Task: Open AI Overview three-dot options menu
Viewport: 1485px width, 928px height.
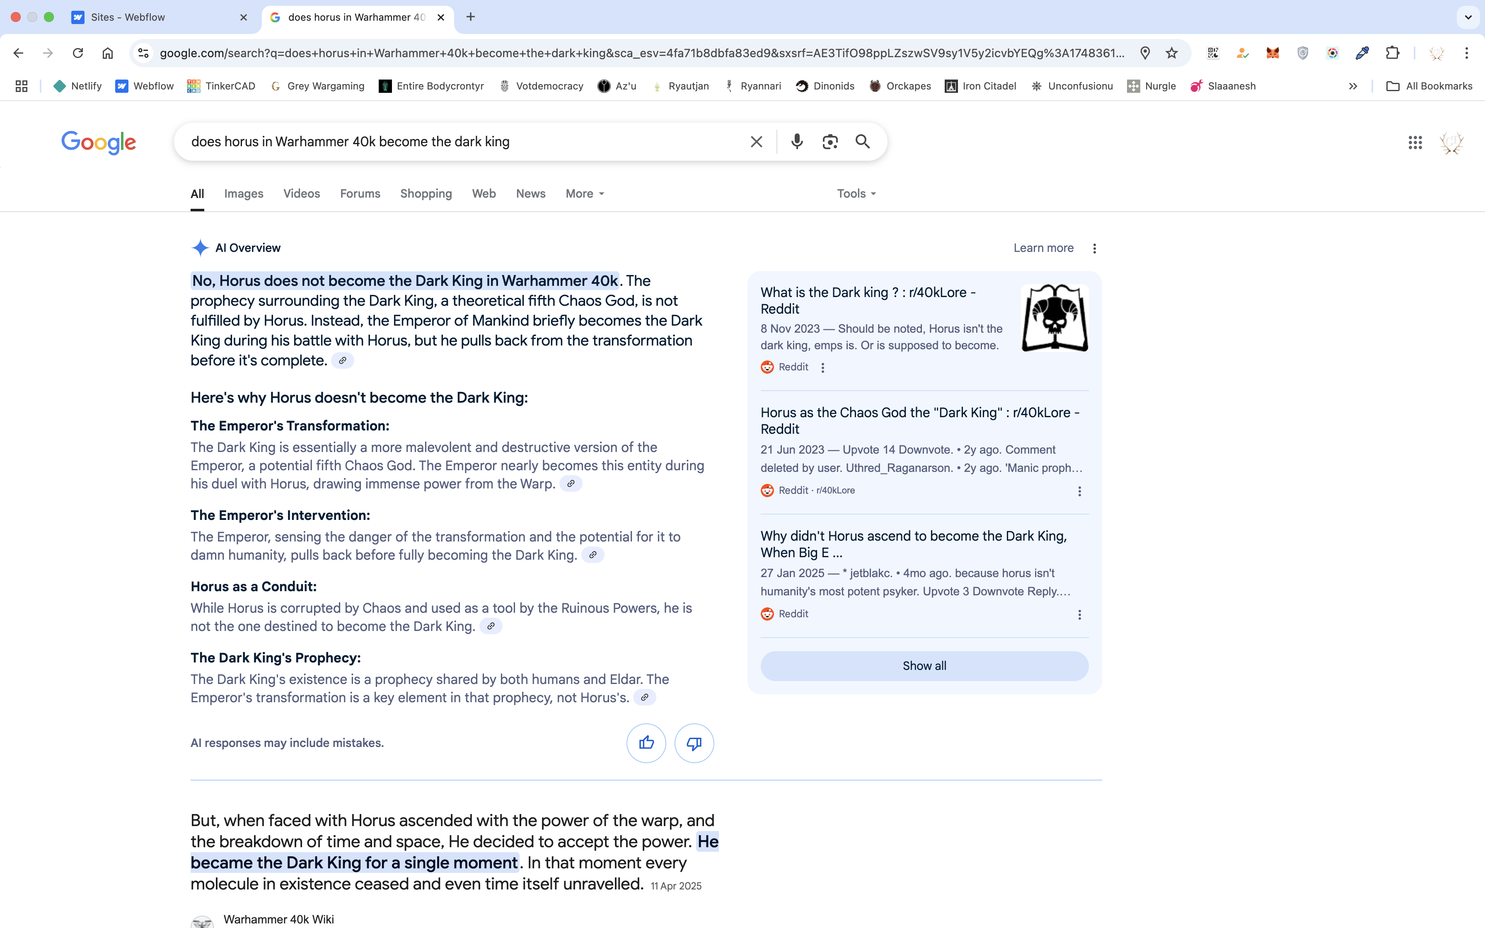Action: [1094, 249]
